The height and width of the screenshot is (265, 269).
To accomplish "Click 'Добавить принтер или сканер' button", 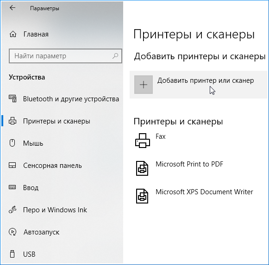I will (x=199, y=85).
